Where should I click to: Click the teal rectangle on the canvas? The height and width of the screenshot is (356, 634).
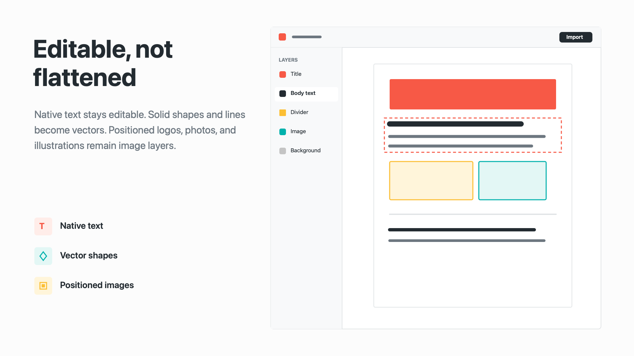512,181
